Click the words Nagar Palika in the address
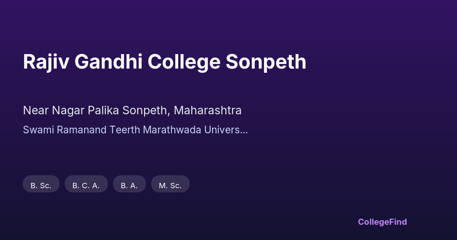 click(x=85, y=110)
